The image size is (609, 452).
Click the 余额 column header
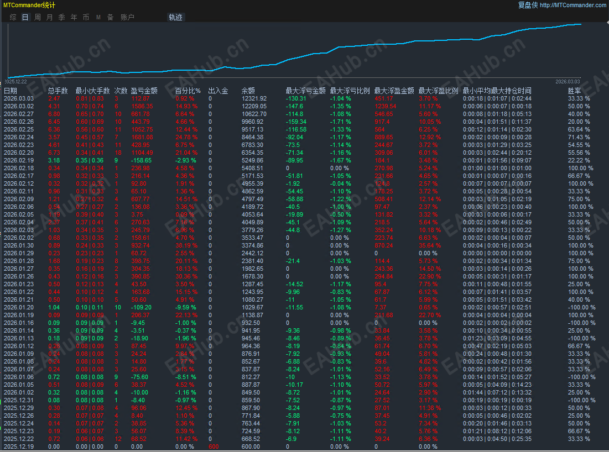pyautogui.click(x=248, y=91)
